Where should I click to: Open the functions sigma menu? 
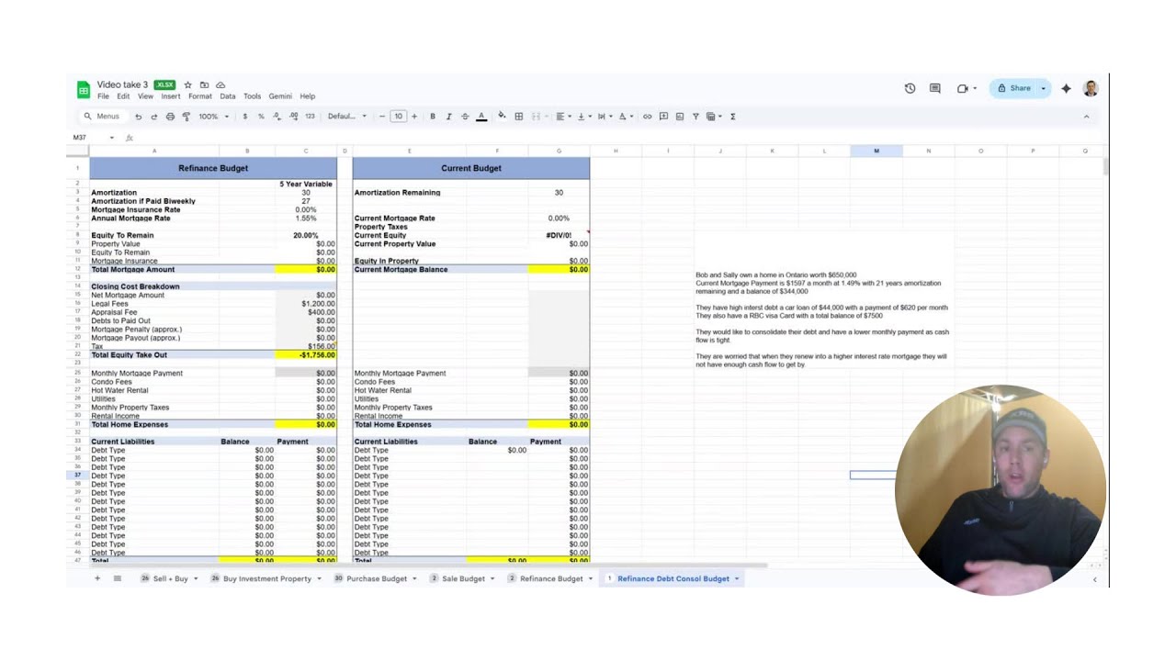pyautogui.click(x=732, y=117)
